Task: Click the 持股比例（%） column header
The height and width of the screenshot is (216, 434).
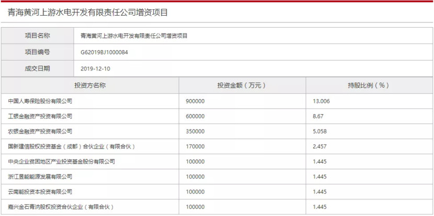Action: pos(369,86)
